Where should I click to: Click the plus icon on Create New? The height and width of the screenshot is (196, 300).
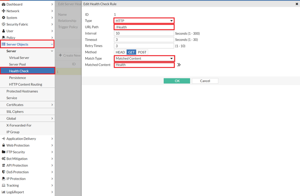60,55
